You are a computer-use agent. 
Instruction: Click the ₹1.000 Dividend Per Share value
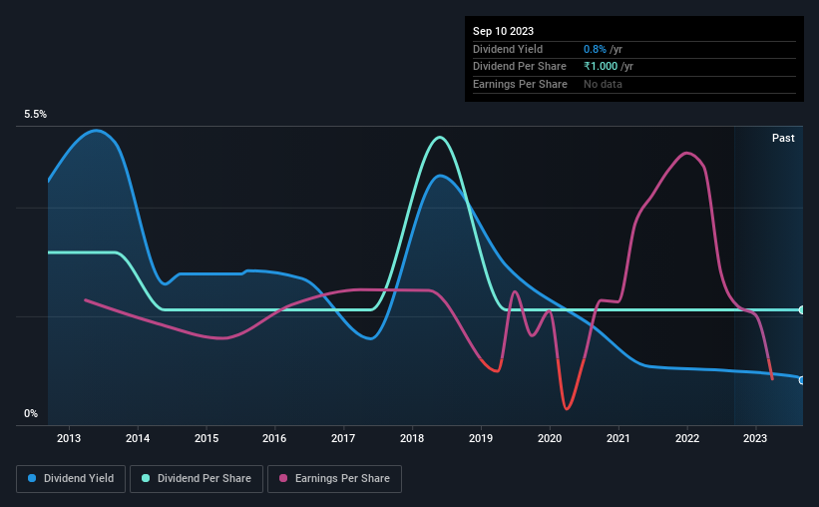pyautogui.click(x=601, y=67)
